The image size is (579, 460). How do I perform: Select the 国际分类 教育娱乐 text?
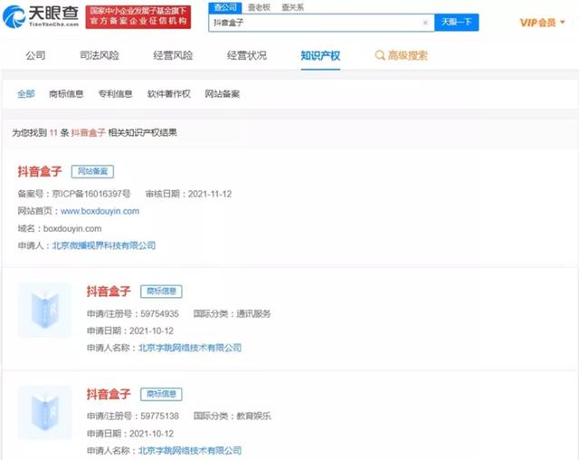tap(232, 416)
